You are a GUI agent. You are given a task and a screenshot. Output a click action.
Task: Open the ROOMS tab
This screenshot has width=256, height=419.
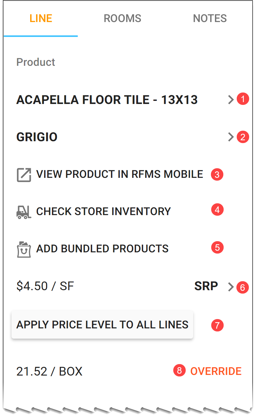122,18
